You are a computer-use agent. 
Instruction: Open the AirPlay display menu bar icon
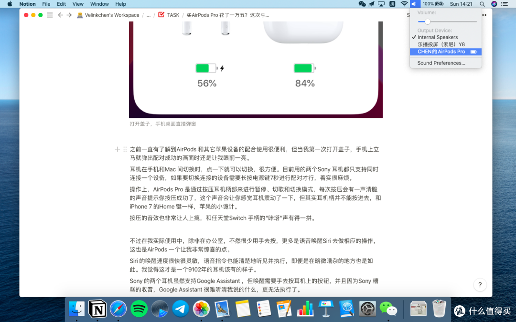pos(381,4)
